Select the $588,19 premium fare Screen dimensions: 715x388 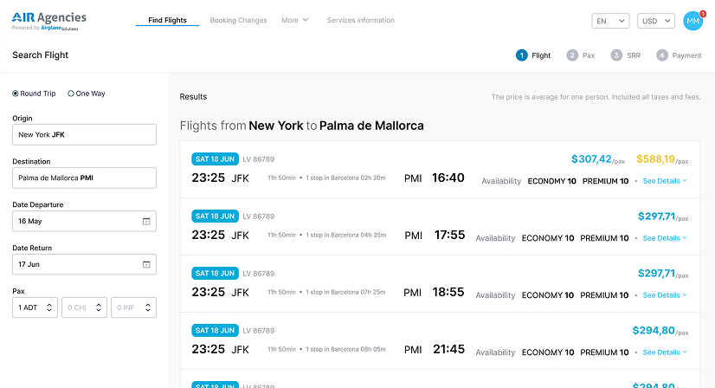pyautogui.click(x=660, y=159)
